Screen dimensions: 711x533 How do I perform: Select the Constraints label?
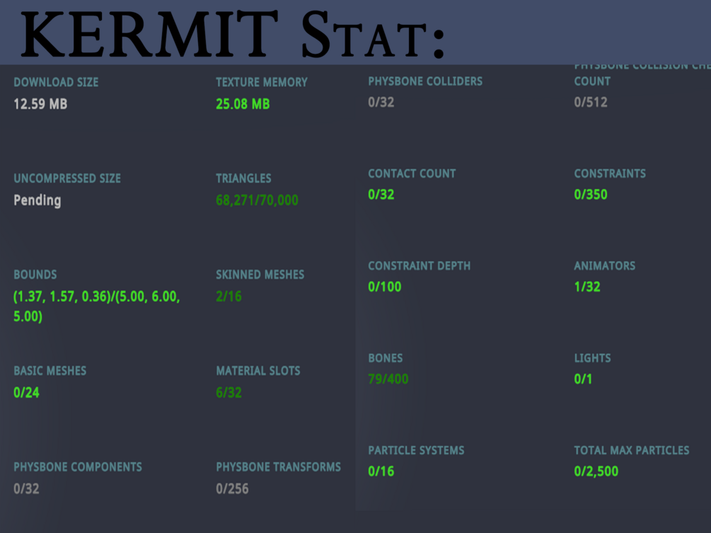click(x=610, y=173)
